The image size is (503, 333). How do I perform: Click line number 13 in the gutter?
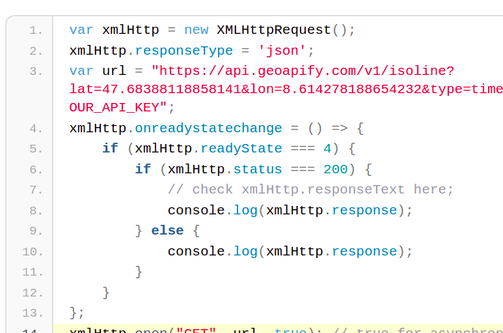(33, 313)
